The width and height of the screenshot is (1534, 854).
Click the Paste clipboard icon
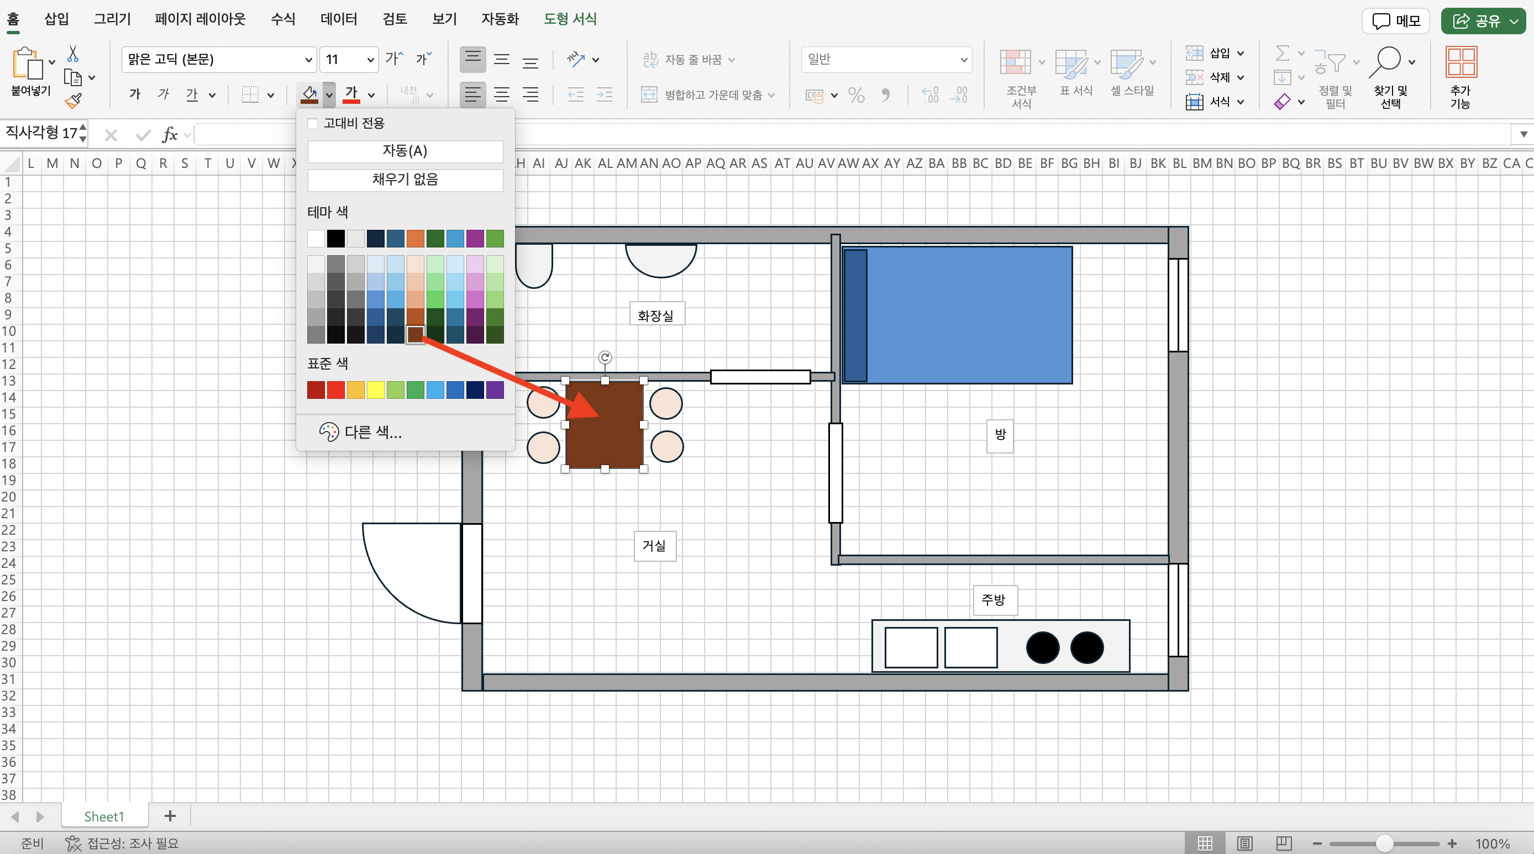coord(28,62)
